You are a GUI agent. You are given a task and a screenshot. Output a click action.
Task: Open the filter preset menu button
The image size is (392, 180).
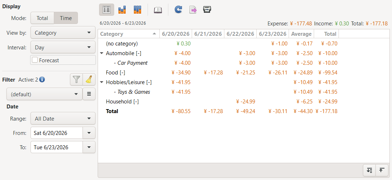[89, 94]
